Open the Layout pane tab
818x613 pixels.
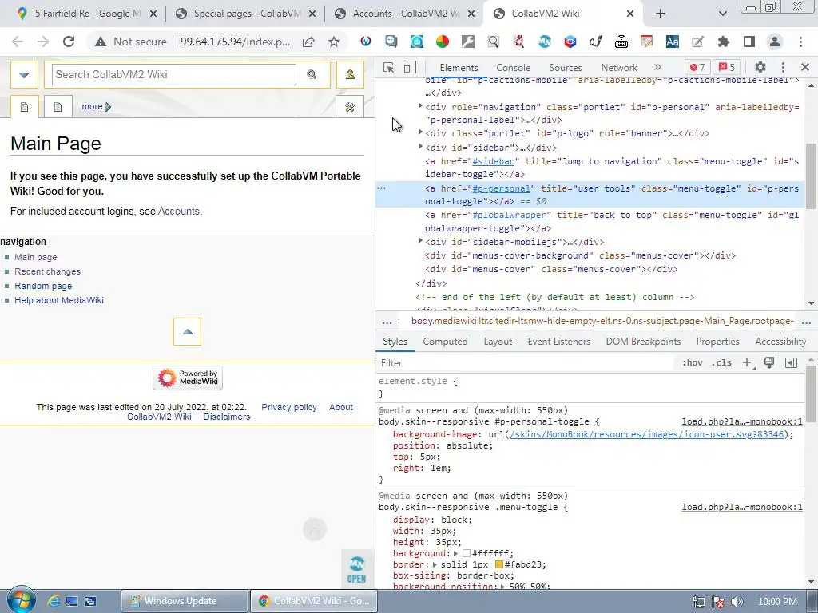point(498,342)
